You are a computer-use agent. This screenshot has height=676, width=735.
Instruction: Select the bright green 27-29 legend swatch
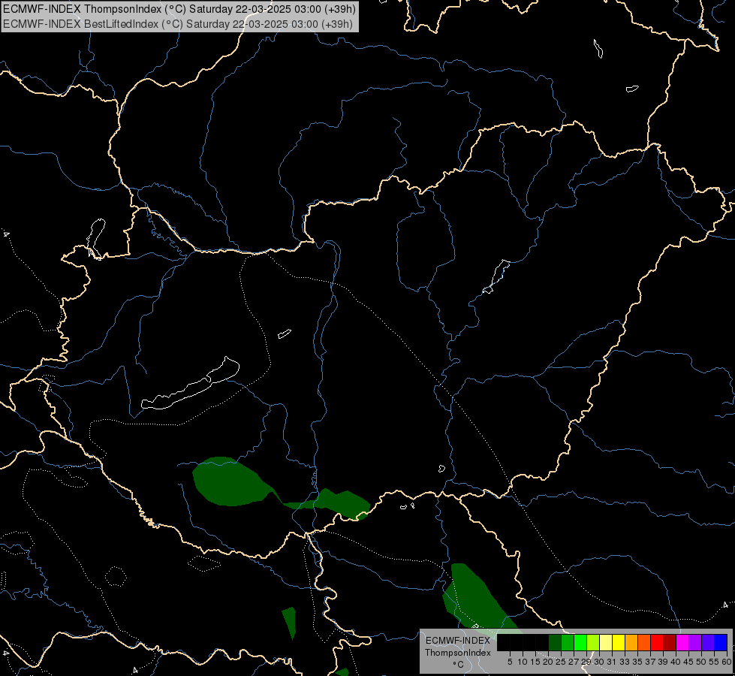point(580,643)
